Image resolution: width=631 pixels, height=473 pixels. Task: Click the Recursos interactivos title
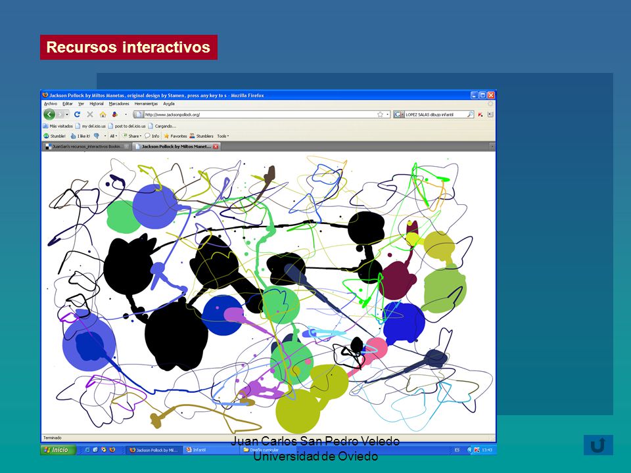(x=128, y=47)
